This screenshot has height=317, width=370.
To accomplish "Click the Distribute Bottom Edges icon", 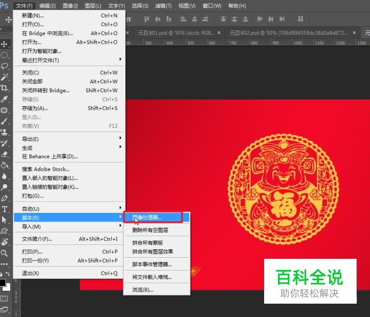I will tap(245, 19).
